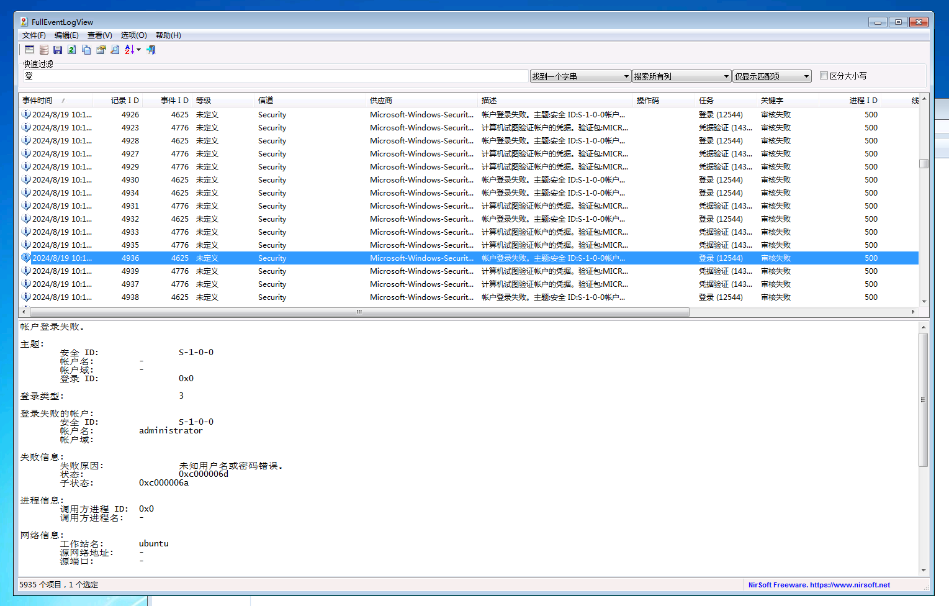Open event Properties toolbar icon
This screenshot has height=606, width=949.
click(101, 50)
